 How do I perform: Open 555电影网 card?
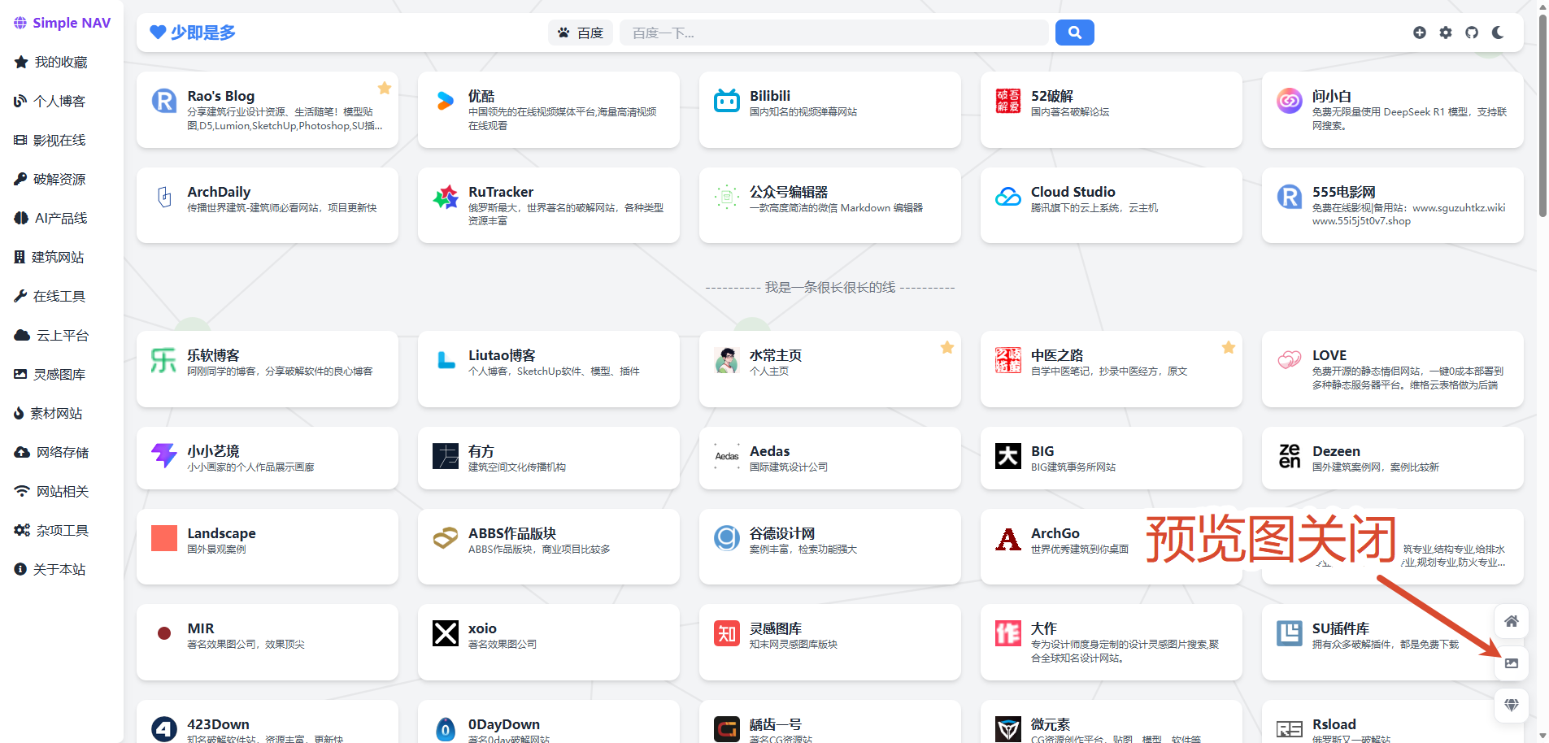point(1393,206)
